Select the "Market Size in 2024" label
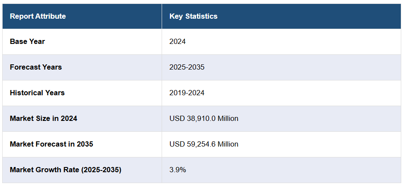Viewport: 403px width, 187px height. [44, 118]
